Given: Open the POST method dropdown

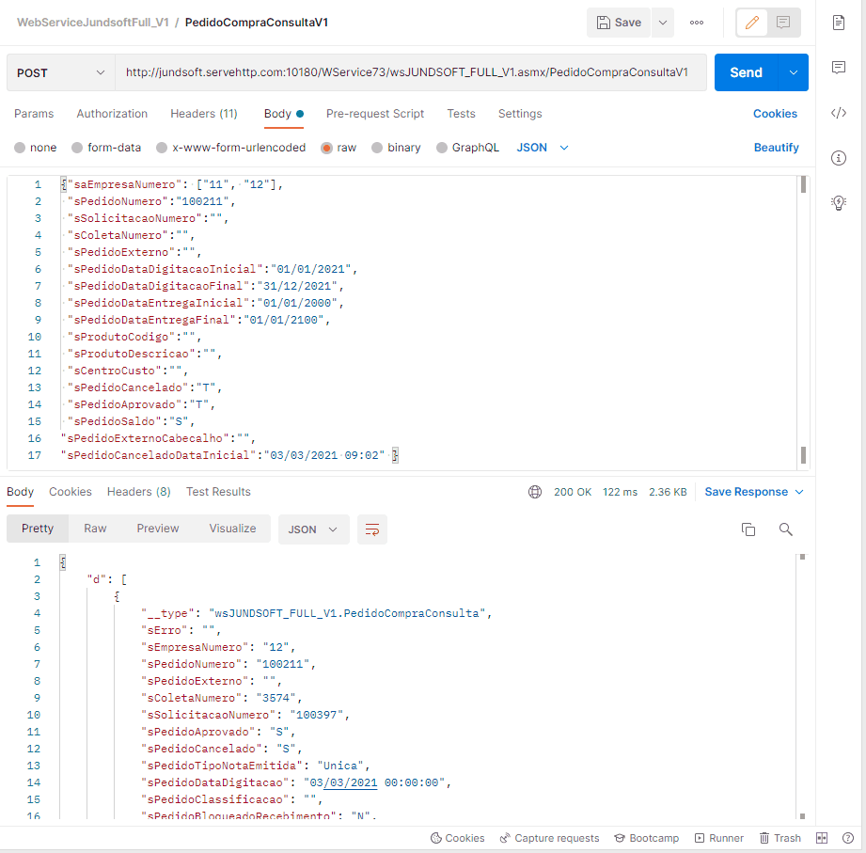Looking at the screenshot, I should [61, 72].
